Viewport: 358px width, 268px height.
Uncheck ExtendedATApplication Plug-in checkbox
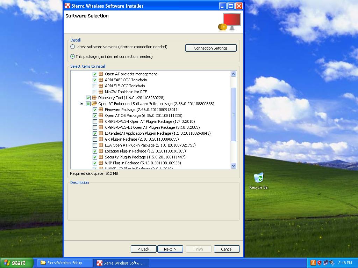pos(95,133)
